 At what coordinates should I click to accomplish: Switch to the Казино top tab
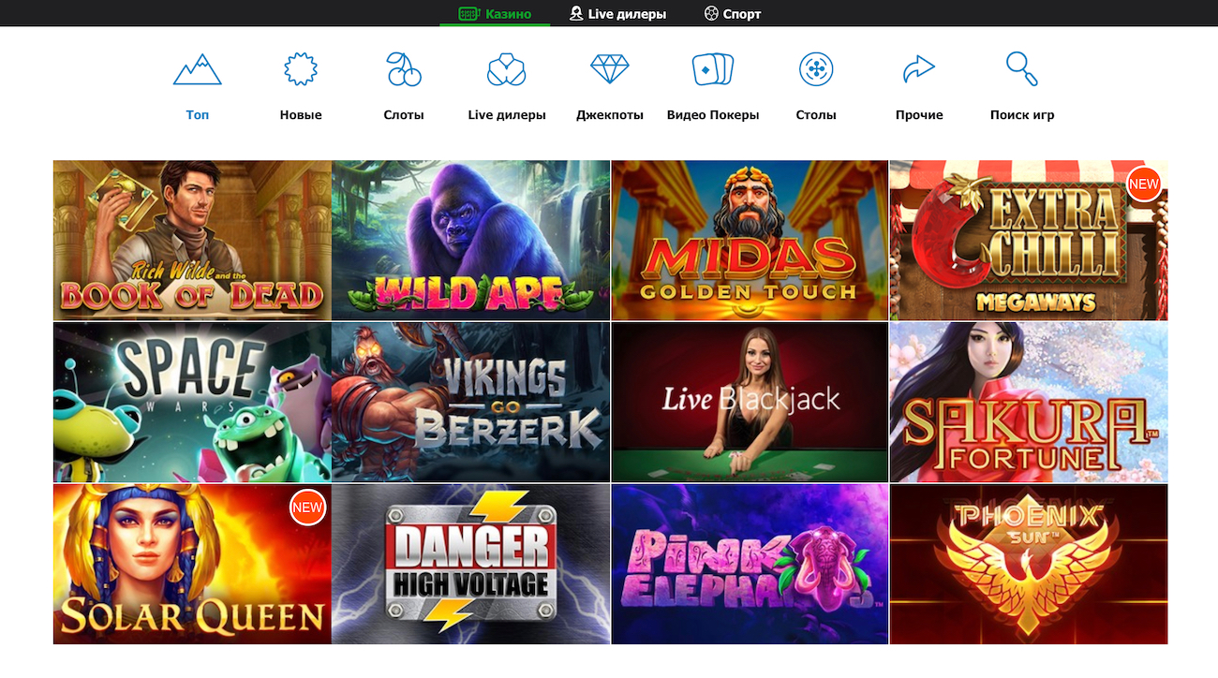click(x=495, y=14)
